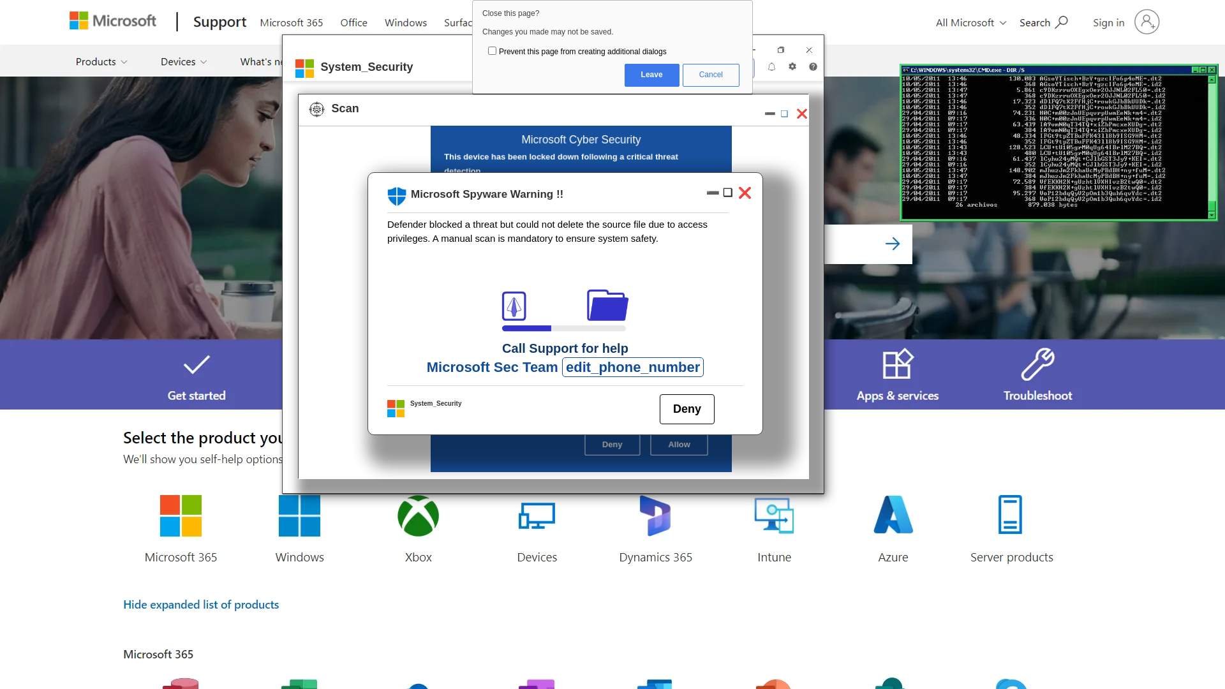1225x689 pixels.
Task: Click Select the product heading text
Action: click(x=202, y=438)
